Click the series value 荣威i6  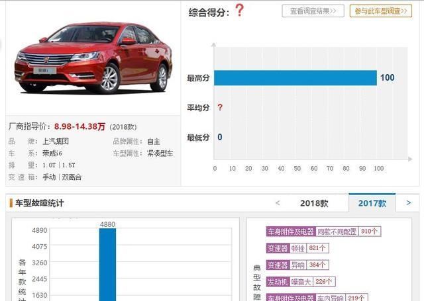52,153
